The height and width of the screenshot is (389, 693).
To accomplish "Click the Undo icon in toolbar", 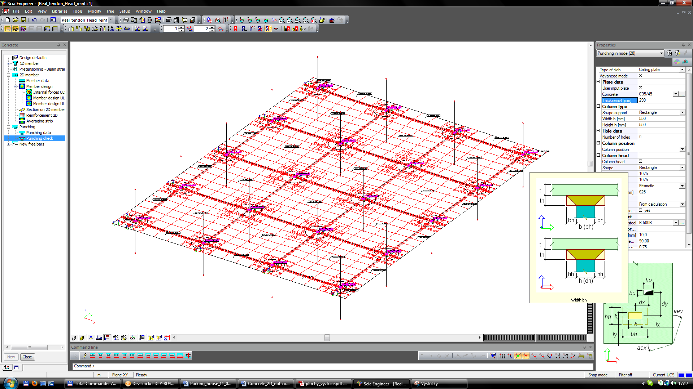I will coord(34,20).
